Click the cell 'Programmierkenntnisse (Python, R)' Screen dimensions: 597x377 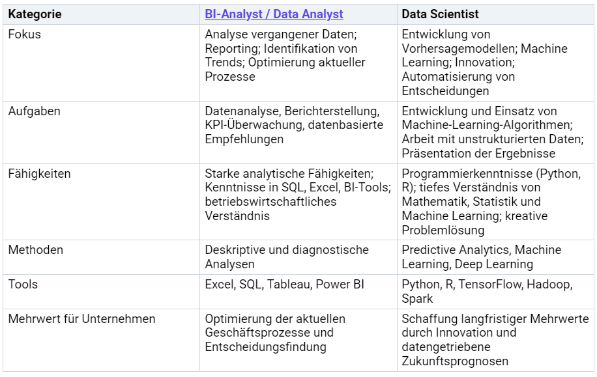click(x=495, y=202)
